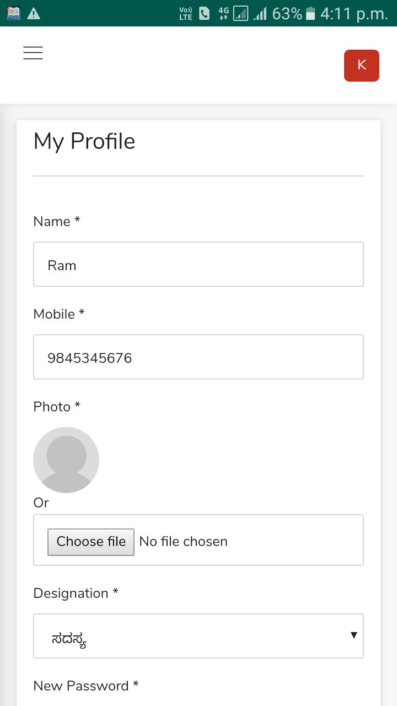The image size is (397, 706).
Task: Click the Photo field label
Action: [x=57, y=407]
